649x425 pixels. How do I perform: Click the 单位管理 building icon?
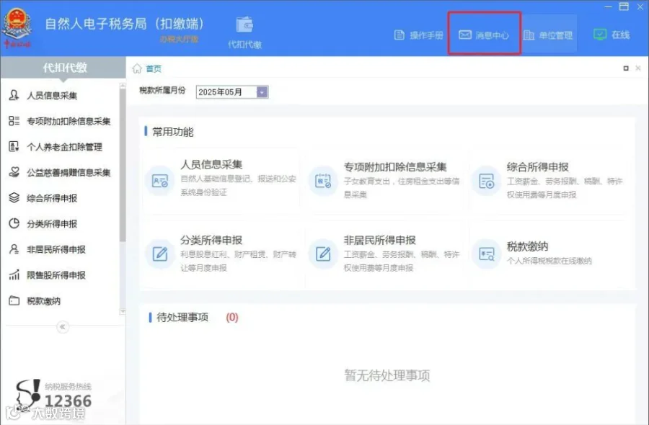pyautogui.click(x=529, y=35)
